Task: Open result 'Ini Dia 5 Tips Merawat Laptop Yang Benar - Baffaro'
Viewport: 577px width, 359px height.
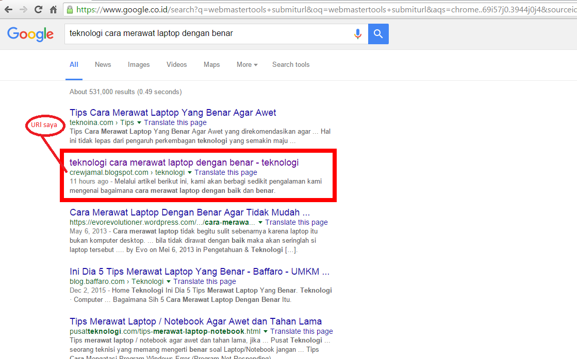Action: [200, 271]
